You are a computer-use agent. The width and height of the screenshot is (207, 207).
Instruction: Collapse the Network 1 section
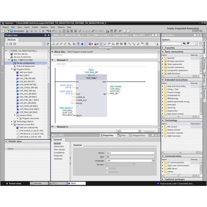pos(52,60)
